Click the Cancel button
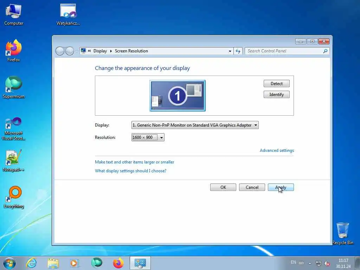 [252, 187]
